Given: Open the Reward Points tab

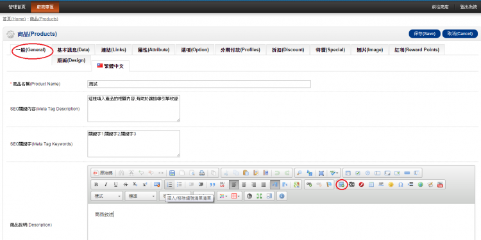Looking at the screenshot, I should click(x=417, y=49).
